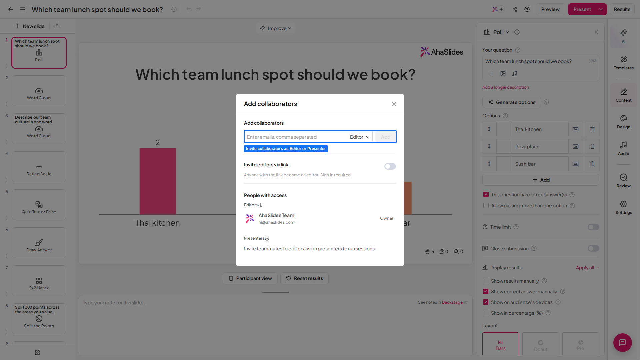Click Add a longer description link
This screenshot has height=360, width=640.
coord(505,87)
